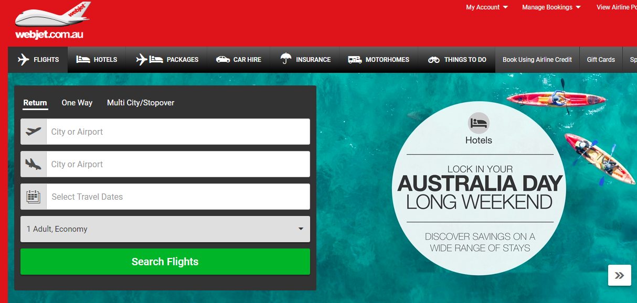Screen dimensions: 637x303
Task: Click the double-arrow next banner button
Action: coord(620,275)
